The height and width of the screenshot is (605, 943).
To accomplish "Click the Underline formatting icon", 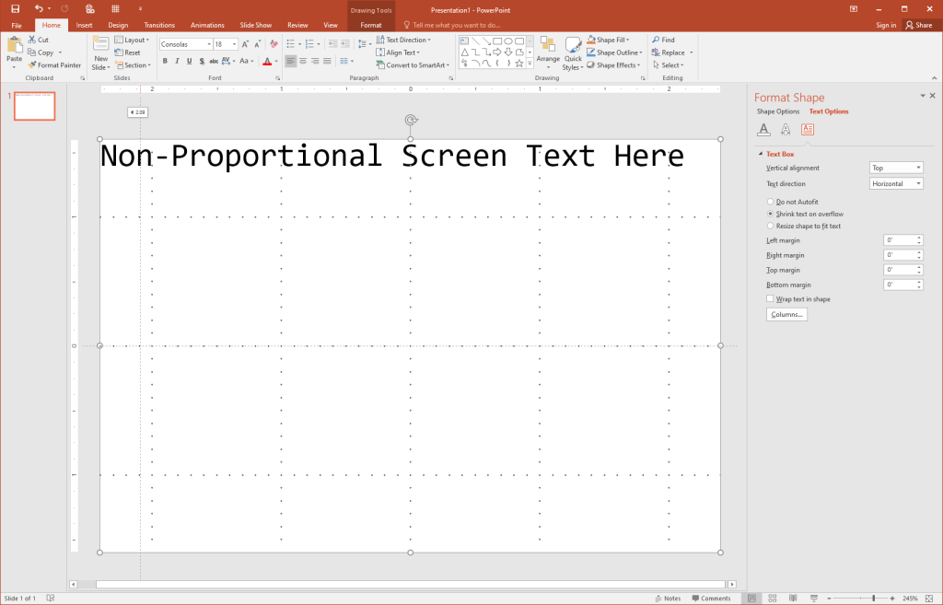I will coord(189,62).
